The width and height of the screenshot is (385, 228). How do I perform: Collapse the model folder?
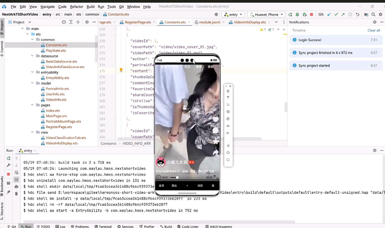click(32, 83)
